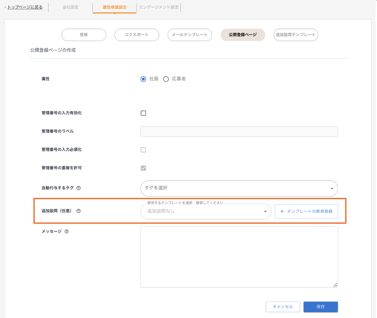377x318 pixels.
Task: Toggle the 管理番号の入力必須化 checkbox
Action: [x=143, y=150]
